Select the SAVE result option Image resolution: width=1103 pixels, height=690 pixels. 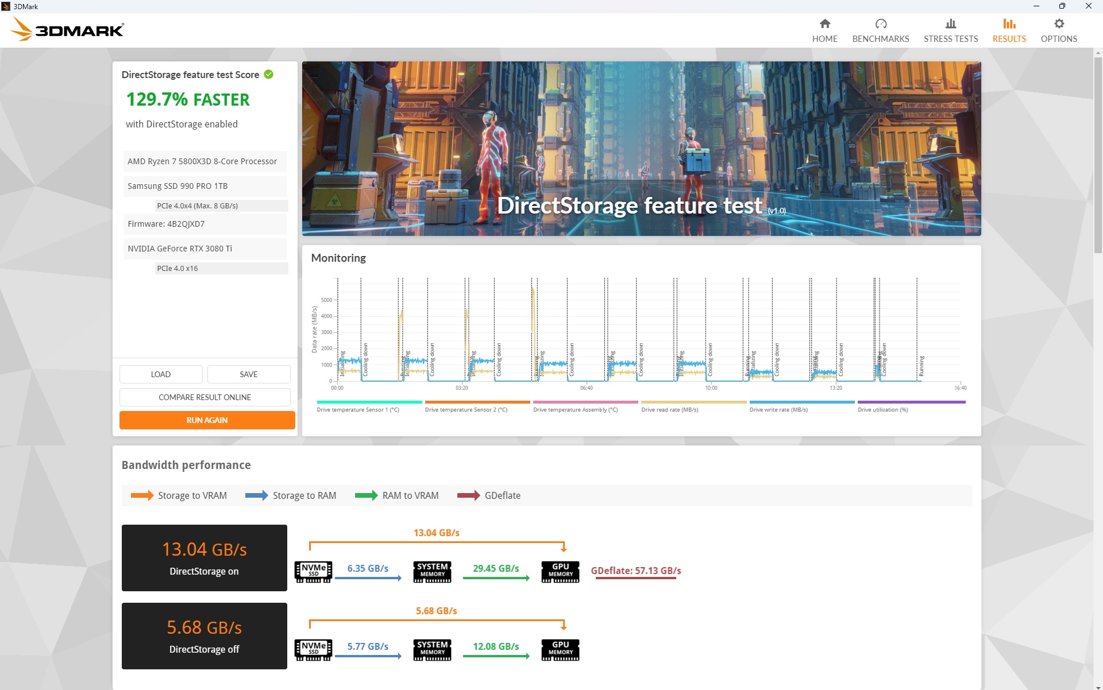pos(248,374)
